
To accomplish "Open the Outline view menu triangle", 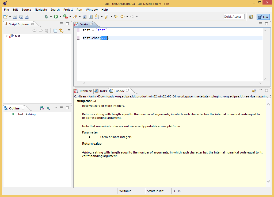I will click(x=56, y=108).
